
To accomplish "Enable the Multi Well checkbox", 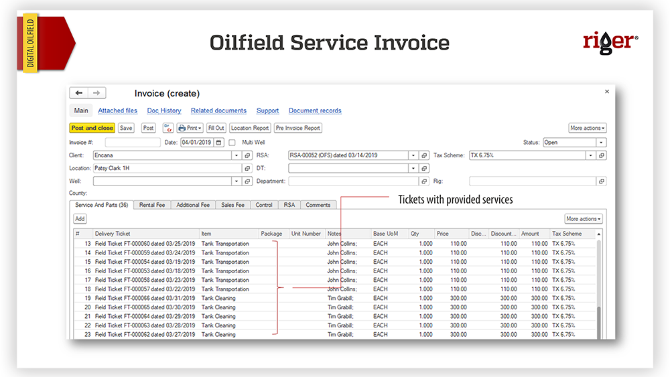I will point(232,143).
